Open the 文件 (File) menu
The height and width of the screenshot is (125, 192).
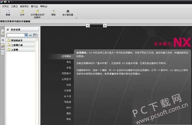click(x=5, y=6)
